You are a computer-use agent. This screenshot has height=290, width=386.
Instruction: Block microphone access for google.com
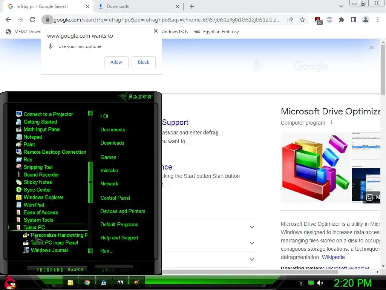click(x=144, y=62)
